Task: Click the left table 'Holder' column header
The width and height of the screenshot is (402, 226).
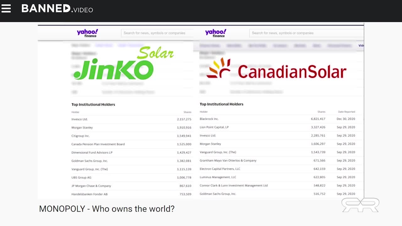Action: pos(75,112)
